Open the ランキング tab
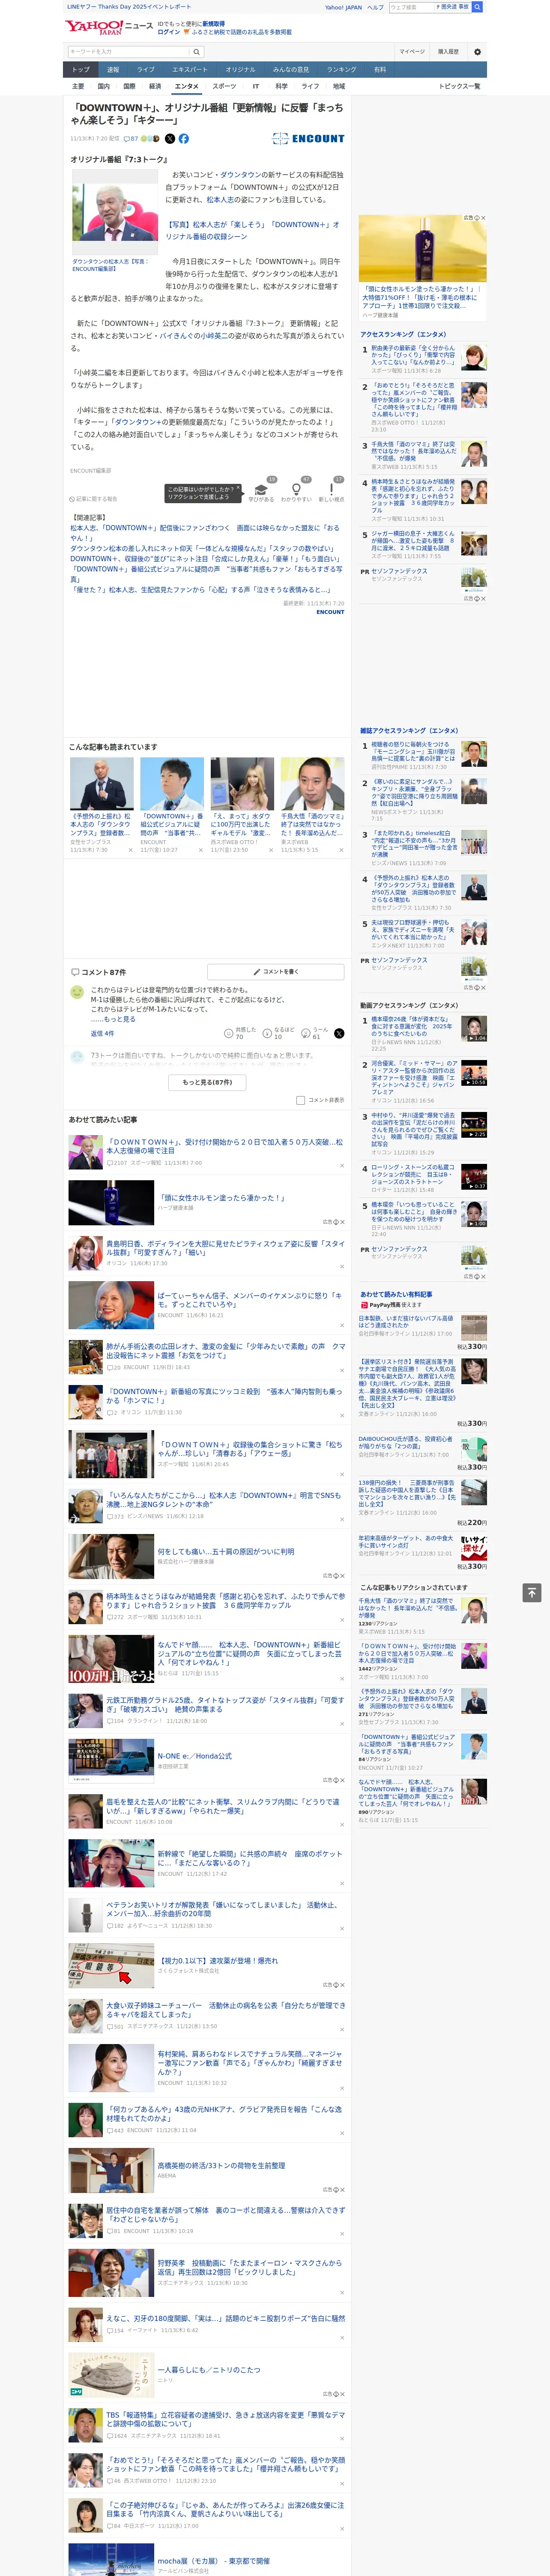 pos(341,70)
